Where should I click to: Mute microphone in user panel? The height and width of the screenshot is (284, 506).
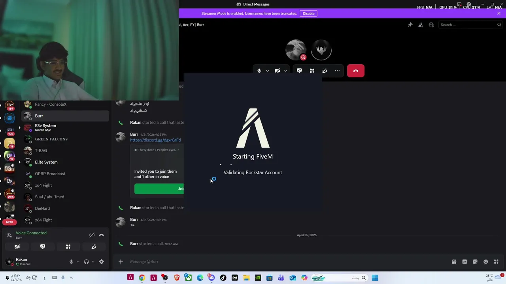[x=72, y=262]
